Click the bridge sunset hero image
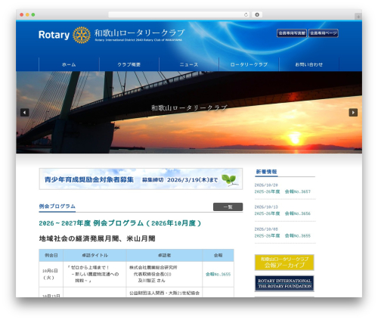This screenshot has height=320, width=378. [189, 113]
